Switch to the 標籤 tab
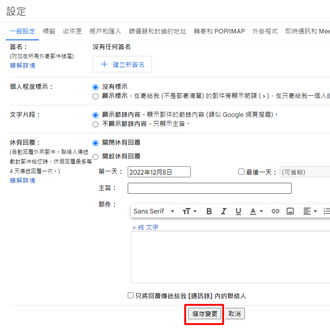This screenshot has height=333, width=330. pos(49,31)
